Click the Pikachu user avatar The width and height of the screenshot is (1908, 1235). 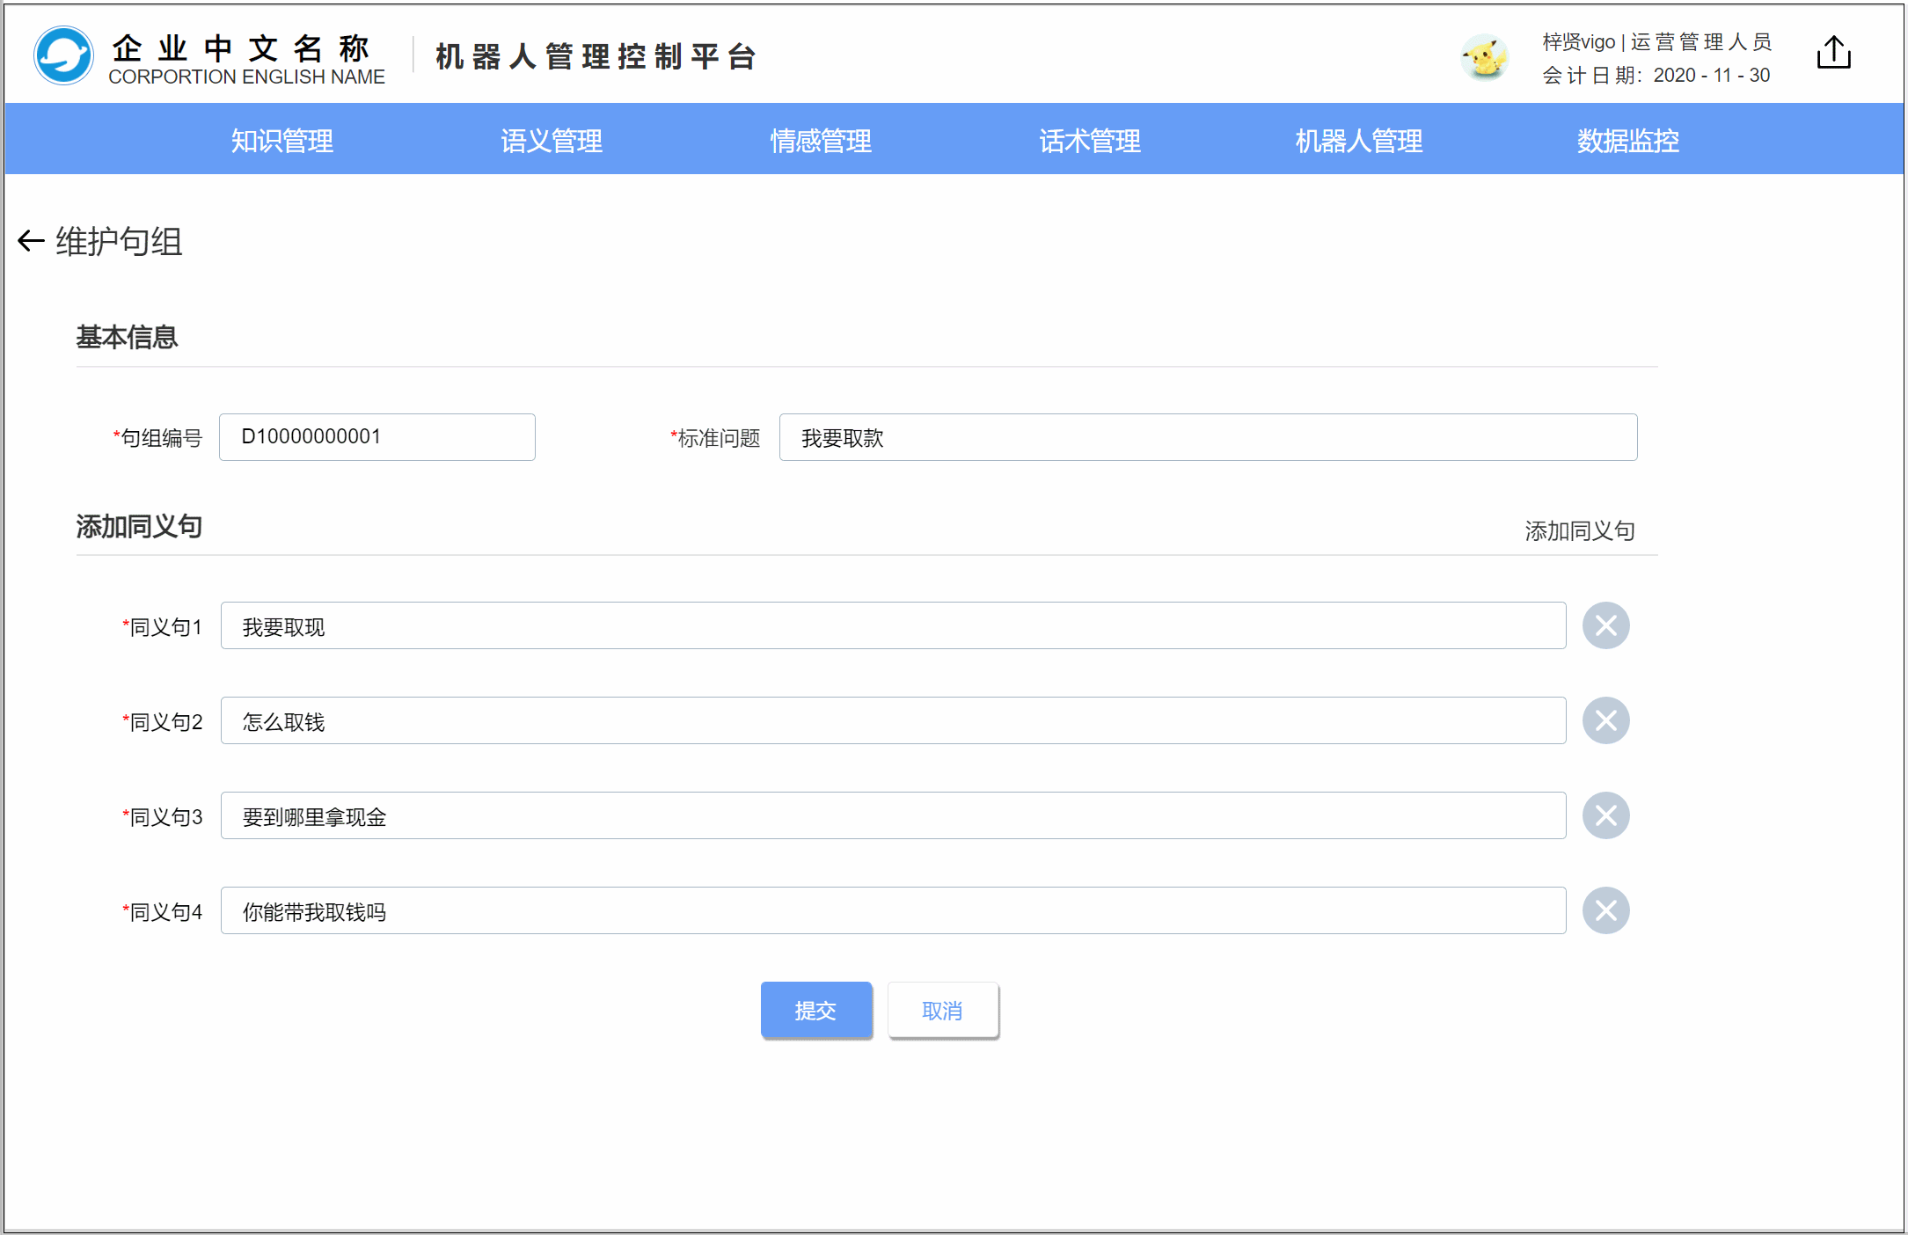(1484, 58)
